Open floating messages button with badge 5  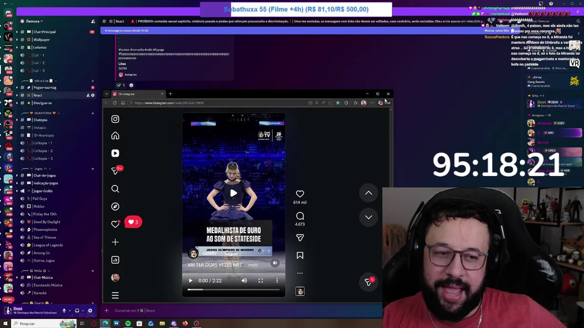368,282
